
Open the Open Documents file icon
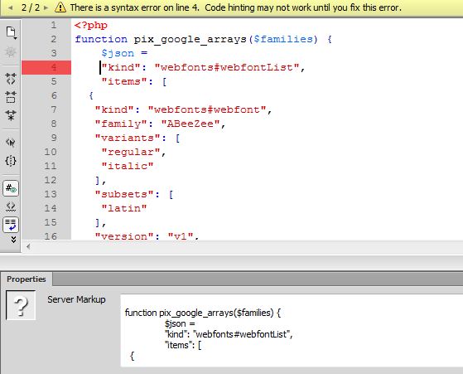coord(11,32)
